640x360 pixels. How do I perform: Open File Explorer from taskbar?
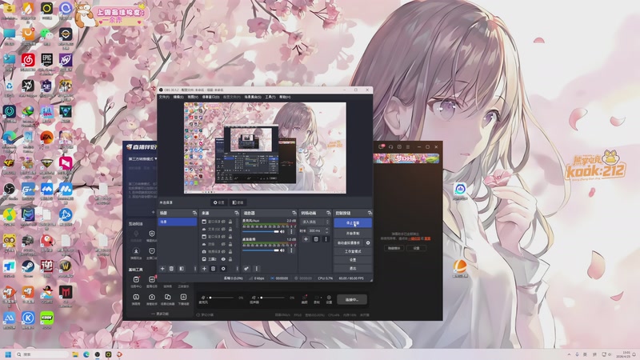(x=75, y=354)
